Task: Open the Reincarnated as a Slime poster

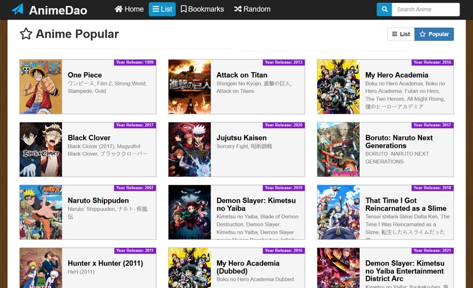Action: 338,212
